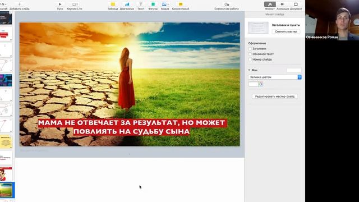Open the color wheel picker next to the fill swatch
Viewport: 359px width, 202px height.
pos(260,84)
